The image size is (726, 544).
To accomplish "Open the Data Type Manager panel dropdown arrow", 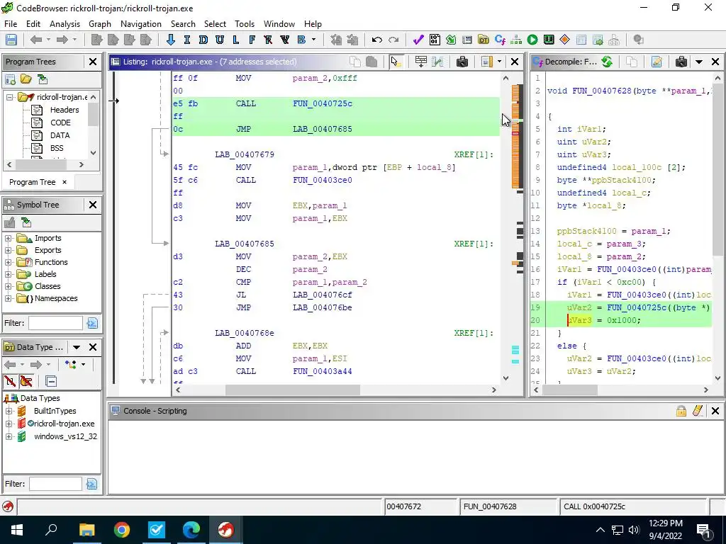I will coord(76,347).
